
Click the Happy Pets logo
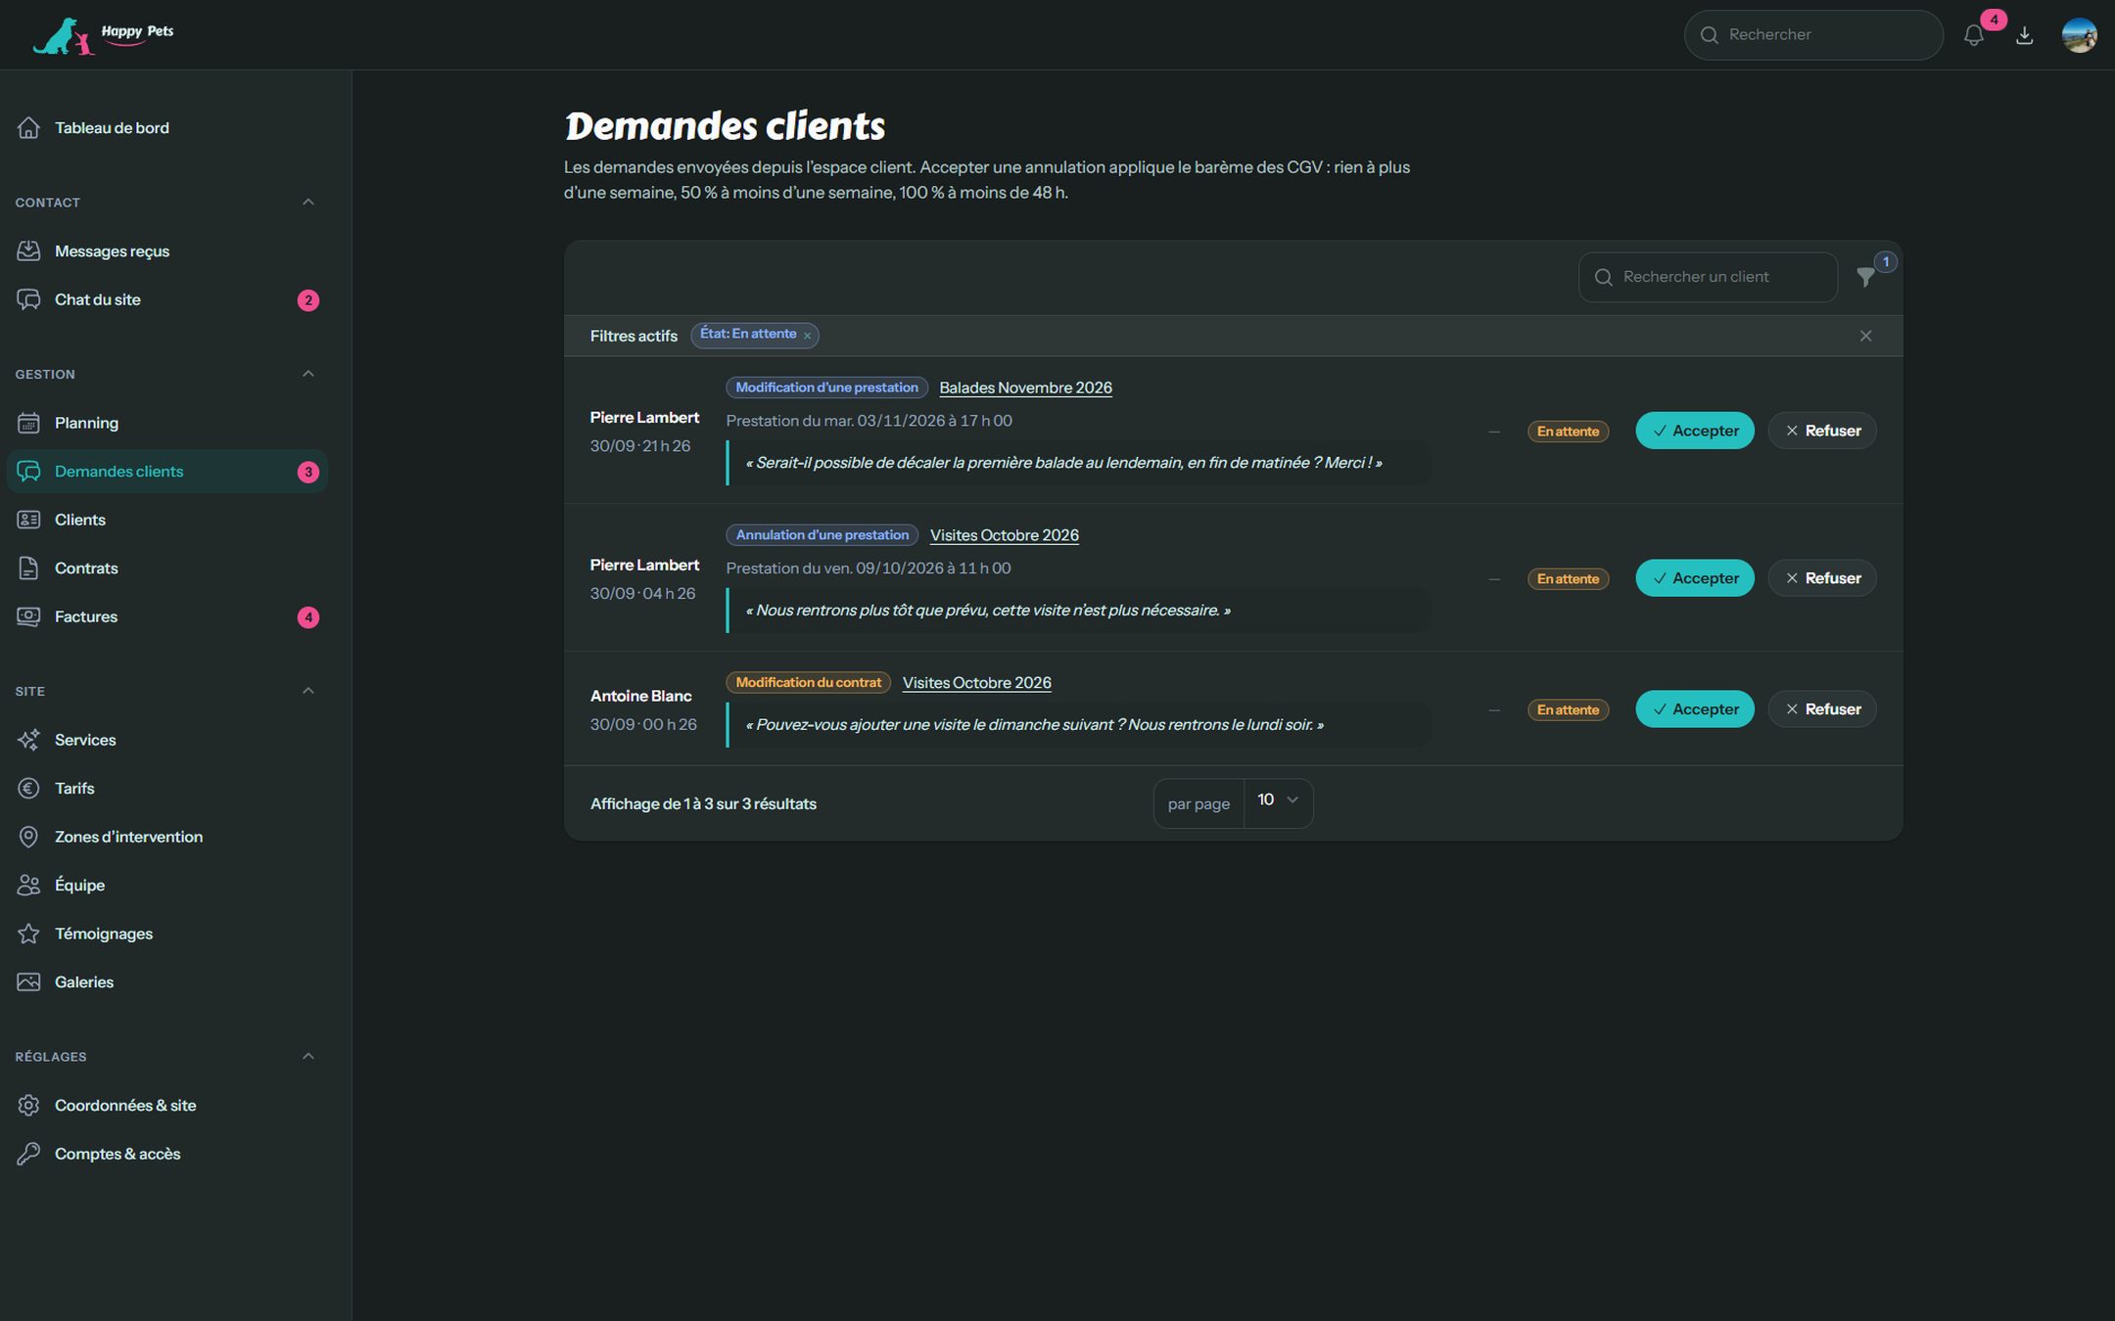pyautogui.click(x=104, y=36)
